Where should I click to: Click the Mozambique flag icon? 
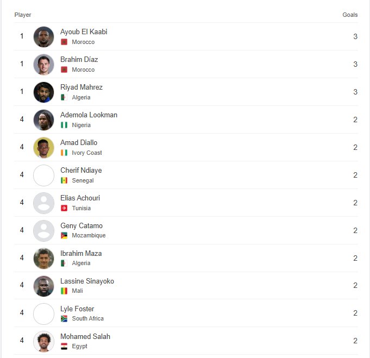(x=64, y=236)
